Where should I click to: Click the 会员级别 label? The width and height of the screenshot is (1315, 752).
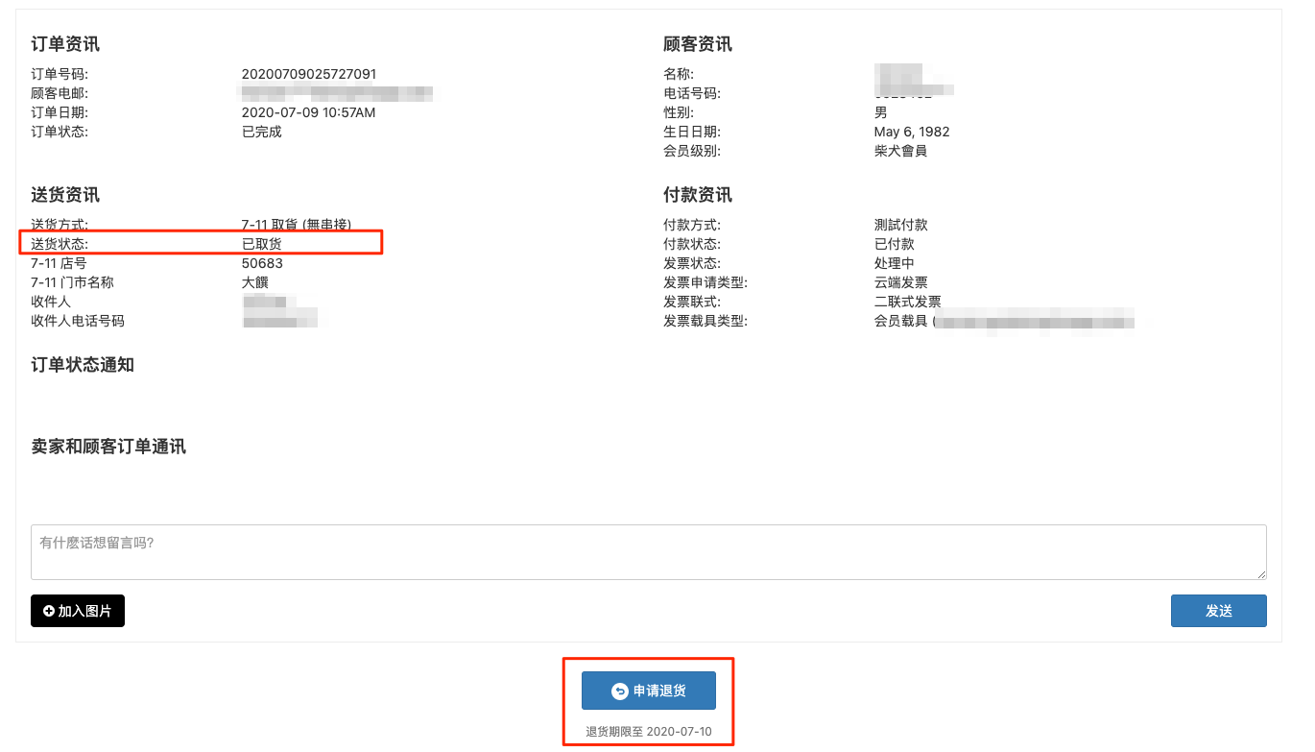tap(692, 151)
